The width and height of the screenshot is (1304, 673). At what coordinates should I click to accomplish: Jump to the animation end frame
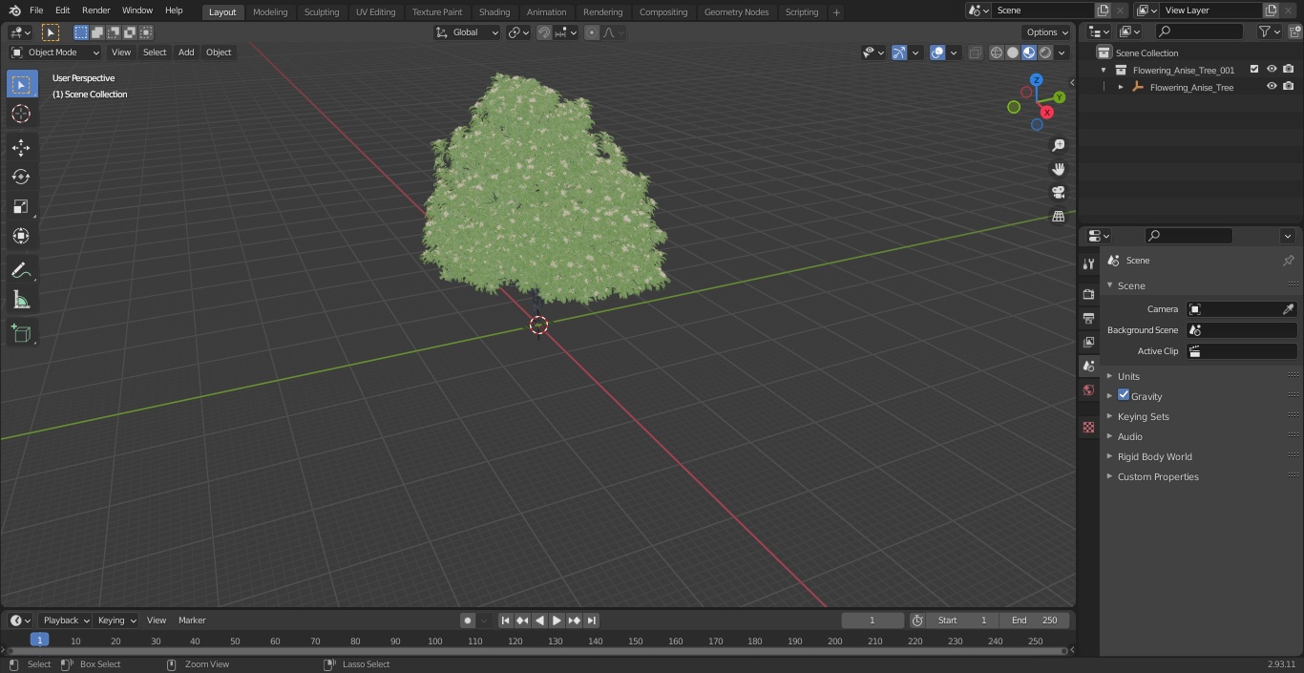592,620
